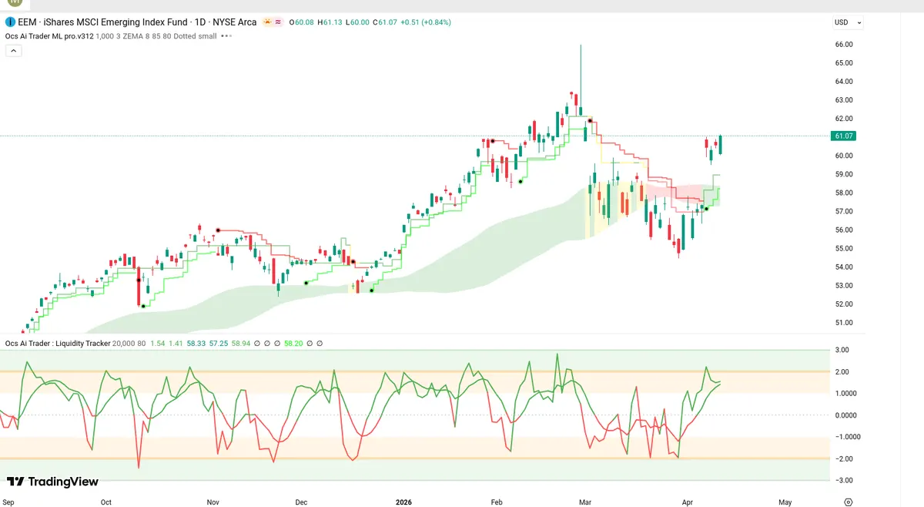Open the USD currency dropdown
Image resolution: width=924 pixels, height=507 pixels.
(848, 22)
